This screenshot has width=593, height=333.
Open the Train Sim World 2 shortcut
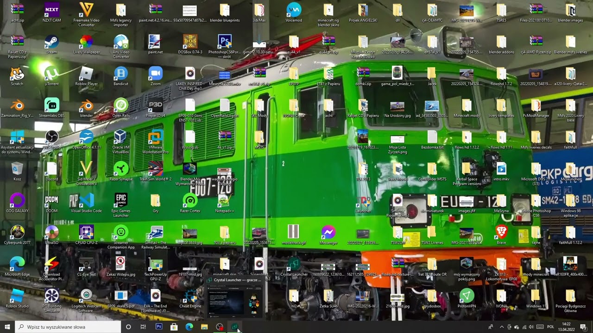156,171
